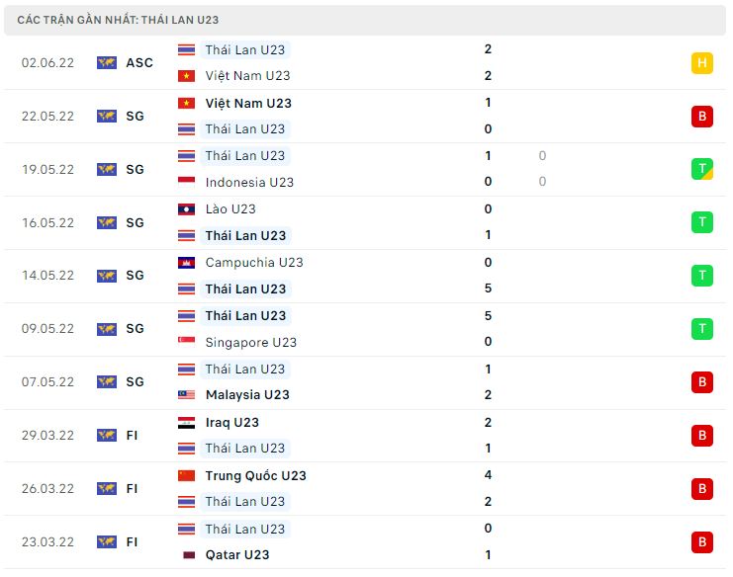Screen dimensions: 733x577
Task: Click the China flag beside Trung Quốc U23
Action: (186, 475)
